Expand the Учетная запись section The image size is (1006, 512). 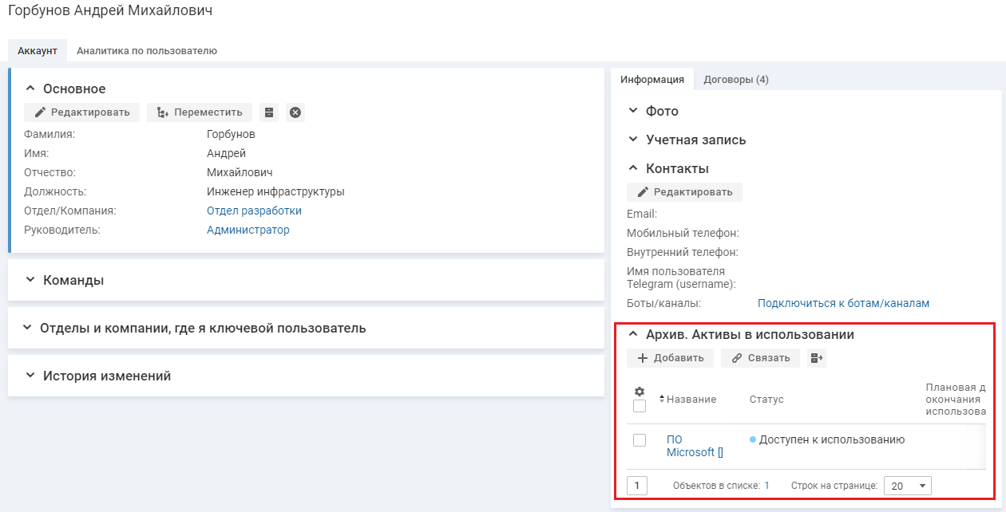coord(695,140)
